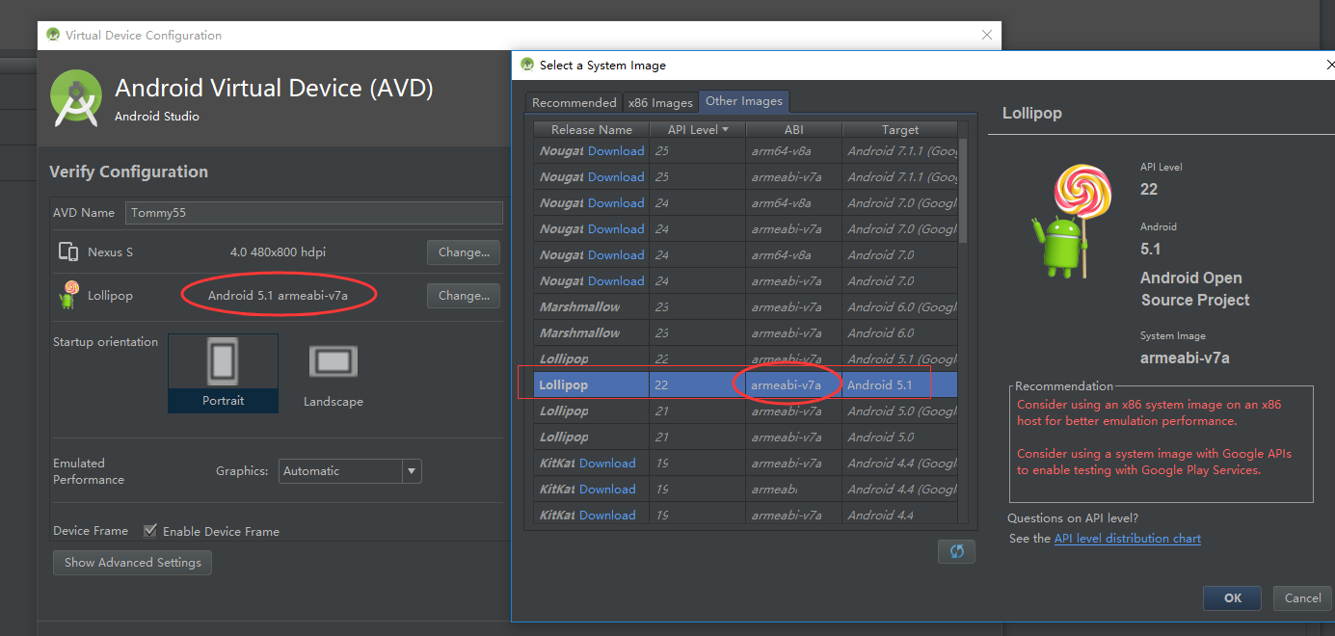Screen dimensions: 1335x636
Task: Select Portrait startup orientation
Action: click(x=223, y=373)
